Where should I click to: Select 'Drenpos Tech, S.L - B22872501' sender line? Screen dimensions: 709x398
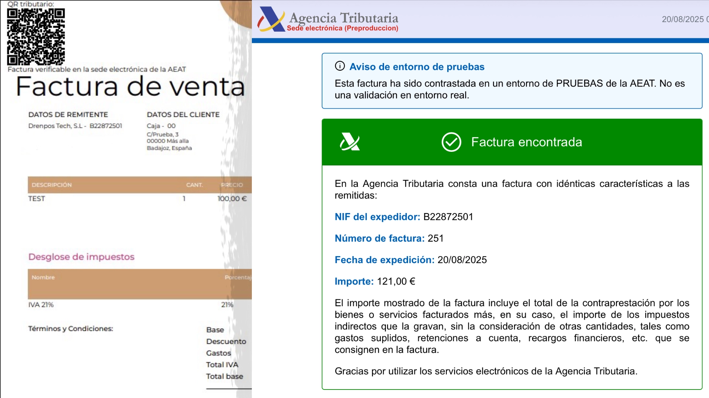click(x=75, y=126)
